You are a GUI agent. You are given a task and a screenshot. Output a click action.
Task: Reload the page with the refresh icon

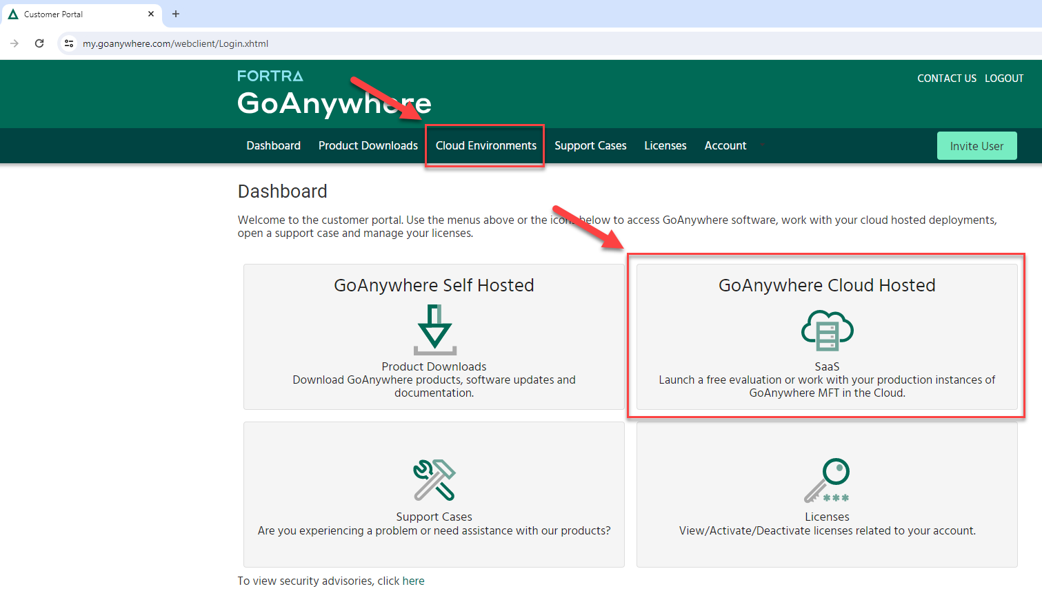point(39,43)
